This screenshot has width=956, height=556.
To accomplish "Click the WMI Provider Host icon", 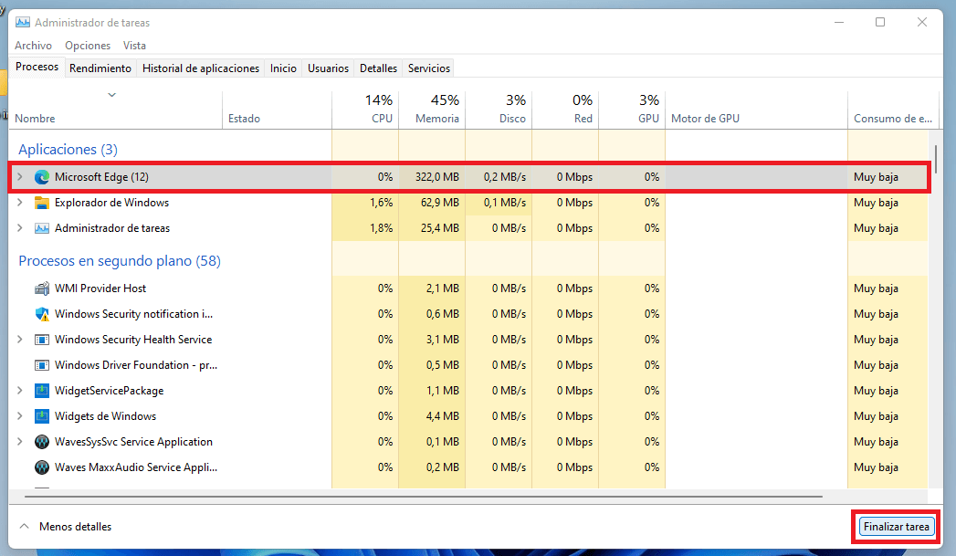I will pos(41,288).
